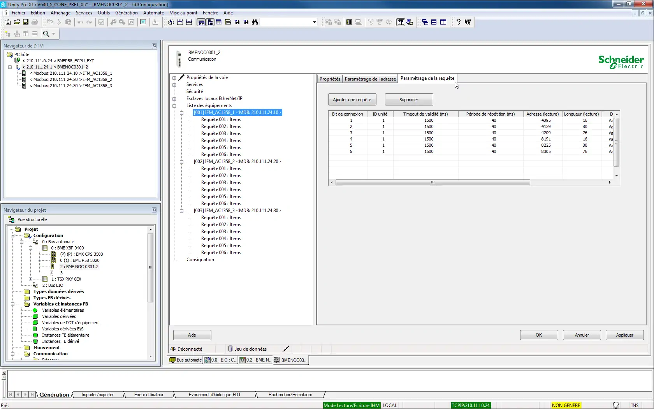Open the Génération menu
Image resolution: width=654 pixels, height=409 pixels.
[127, 12]
